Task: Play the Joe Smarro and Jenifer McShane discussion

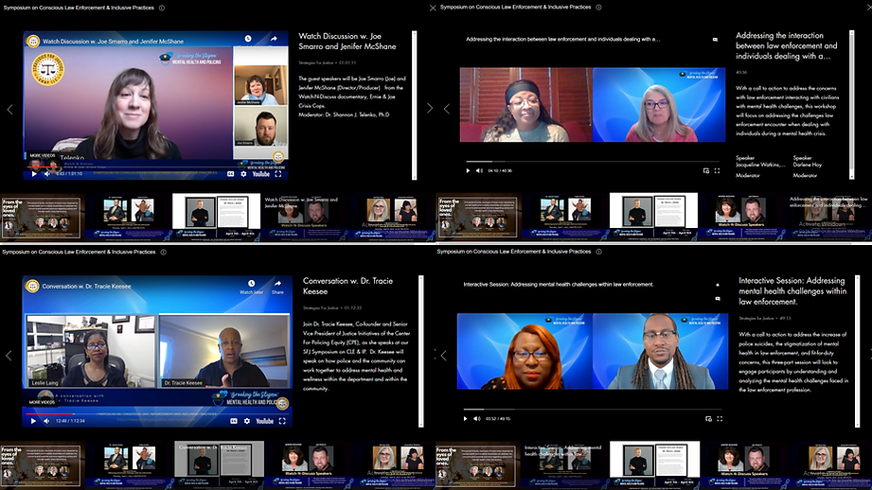Action: tap(34, 174)
